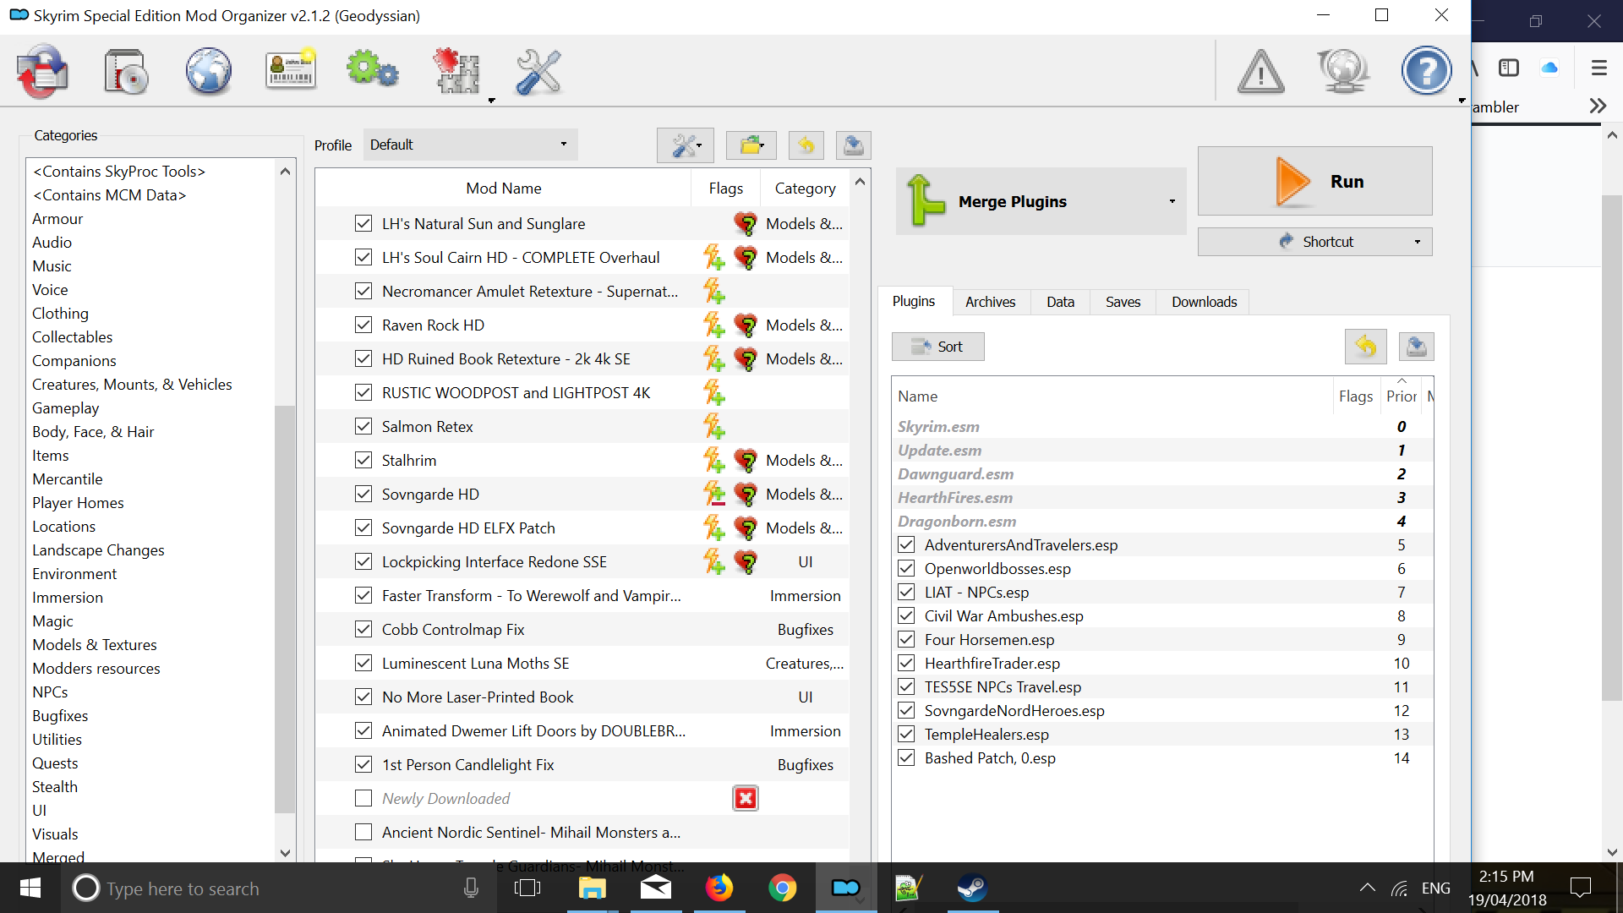Screen dimensions: 1623x913
Task: Expand the Merge Plugins executable dropdown
Action: coord(1172,201)
